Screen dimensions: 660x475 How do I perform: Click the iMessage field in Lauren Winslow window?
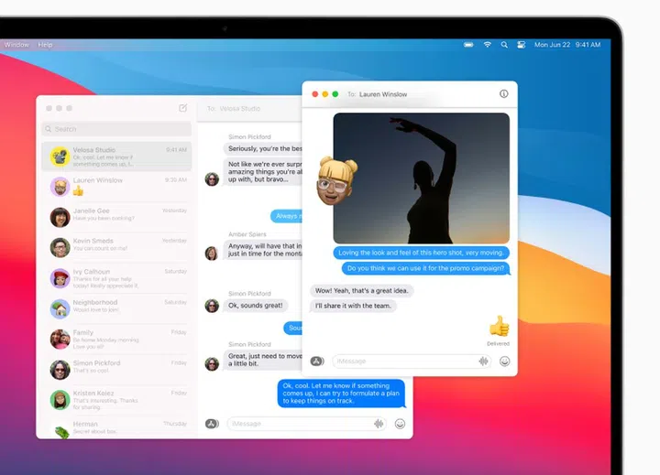(412, 362)
